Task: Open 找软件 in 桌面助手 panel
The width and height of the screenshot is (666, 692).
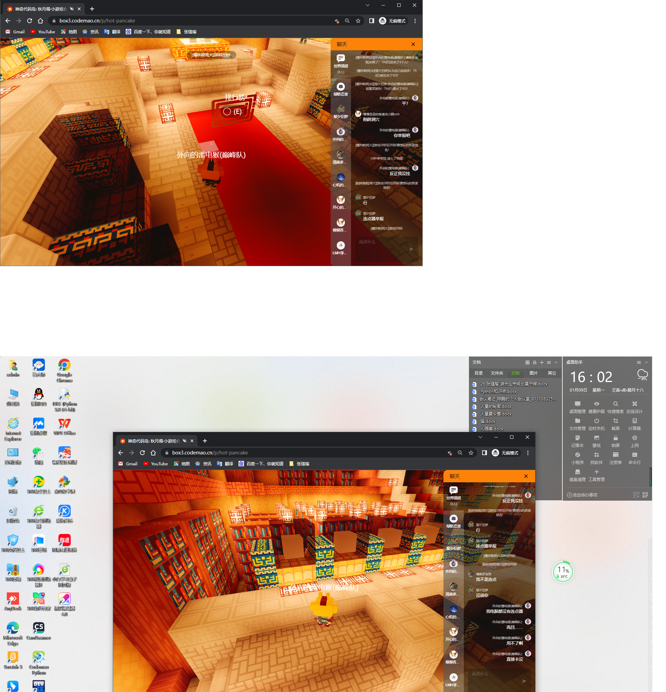Action: click(596, 458)
